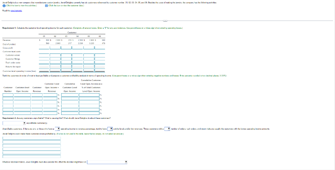
Task: Click Returns for repair box for customer 05
Action: [x=89, y=66]
